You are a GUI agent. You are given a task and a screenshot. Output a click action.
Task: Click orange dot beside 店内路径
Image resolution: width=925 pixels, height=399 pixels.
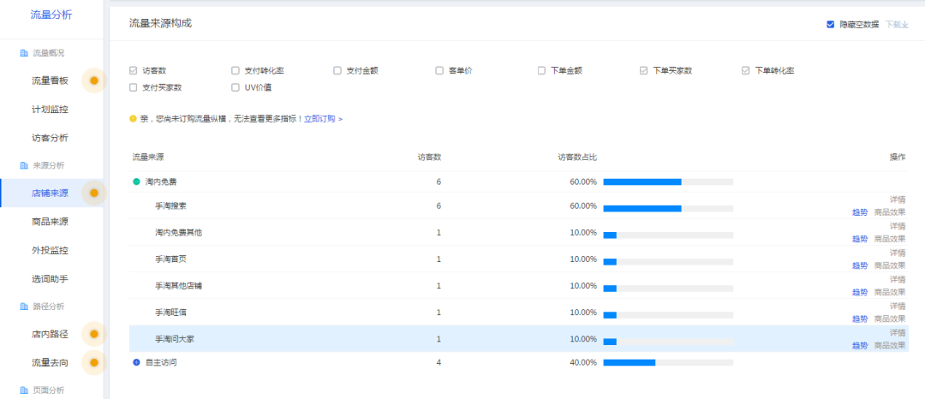point(94,334)
